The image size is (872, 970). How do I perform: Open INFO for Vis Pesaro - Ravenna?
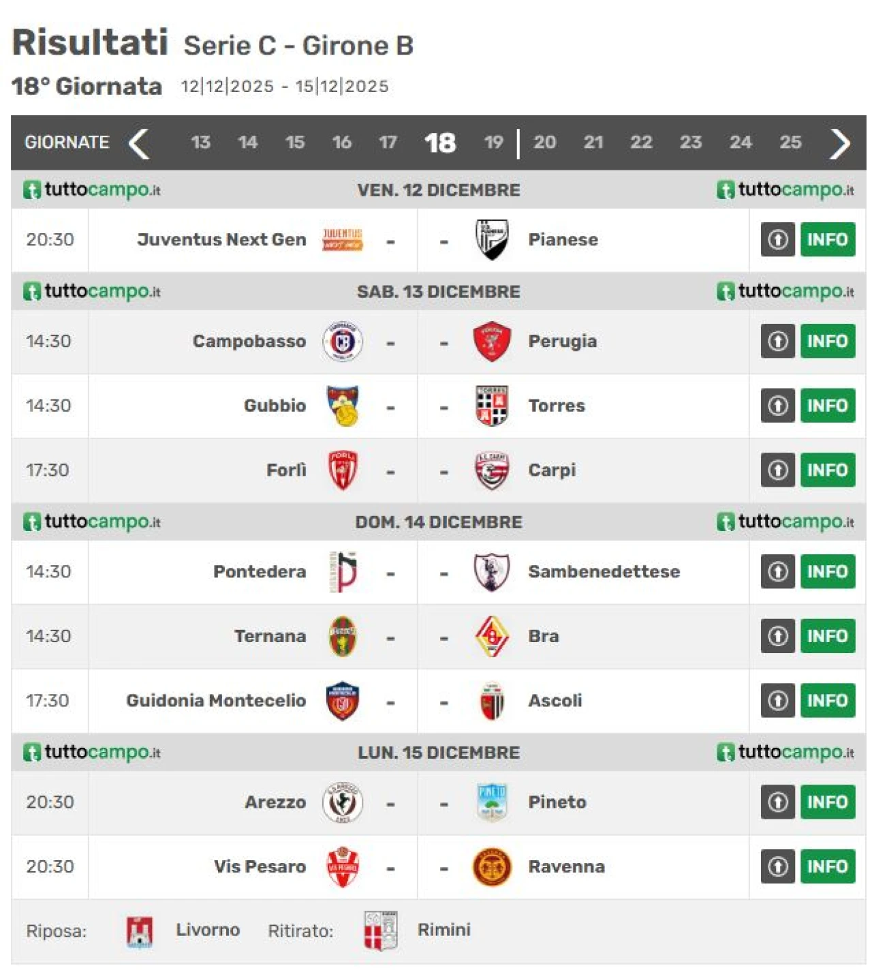click(x=827, y=867)
